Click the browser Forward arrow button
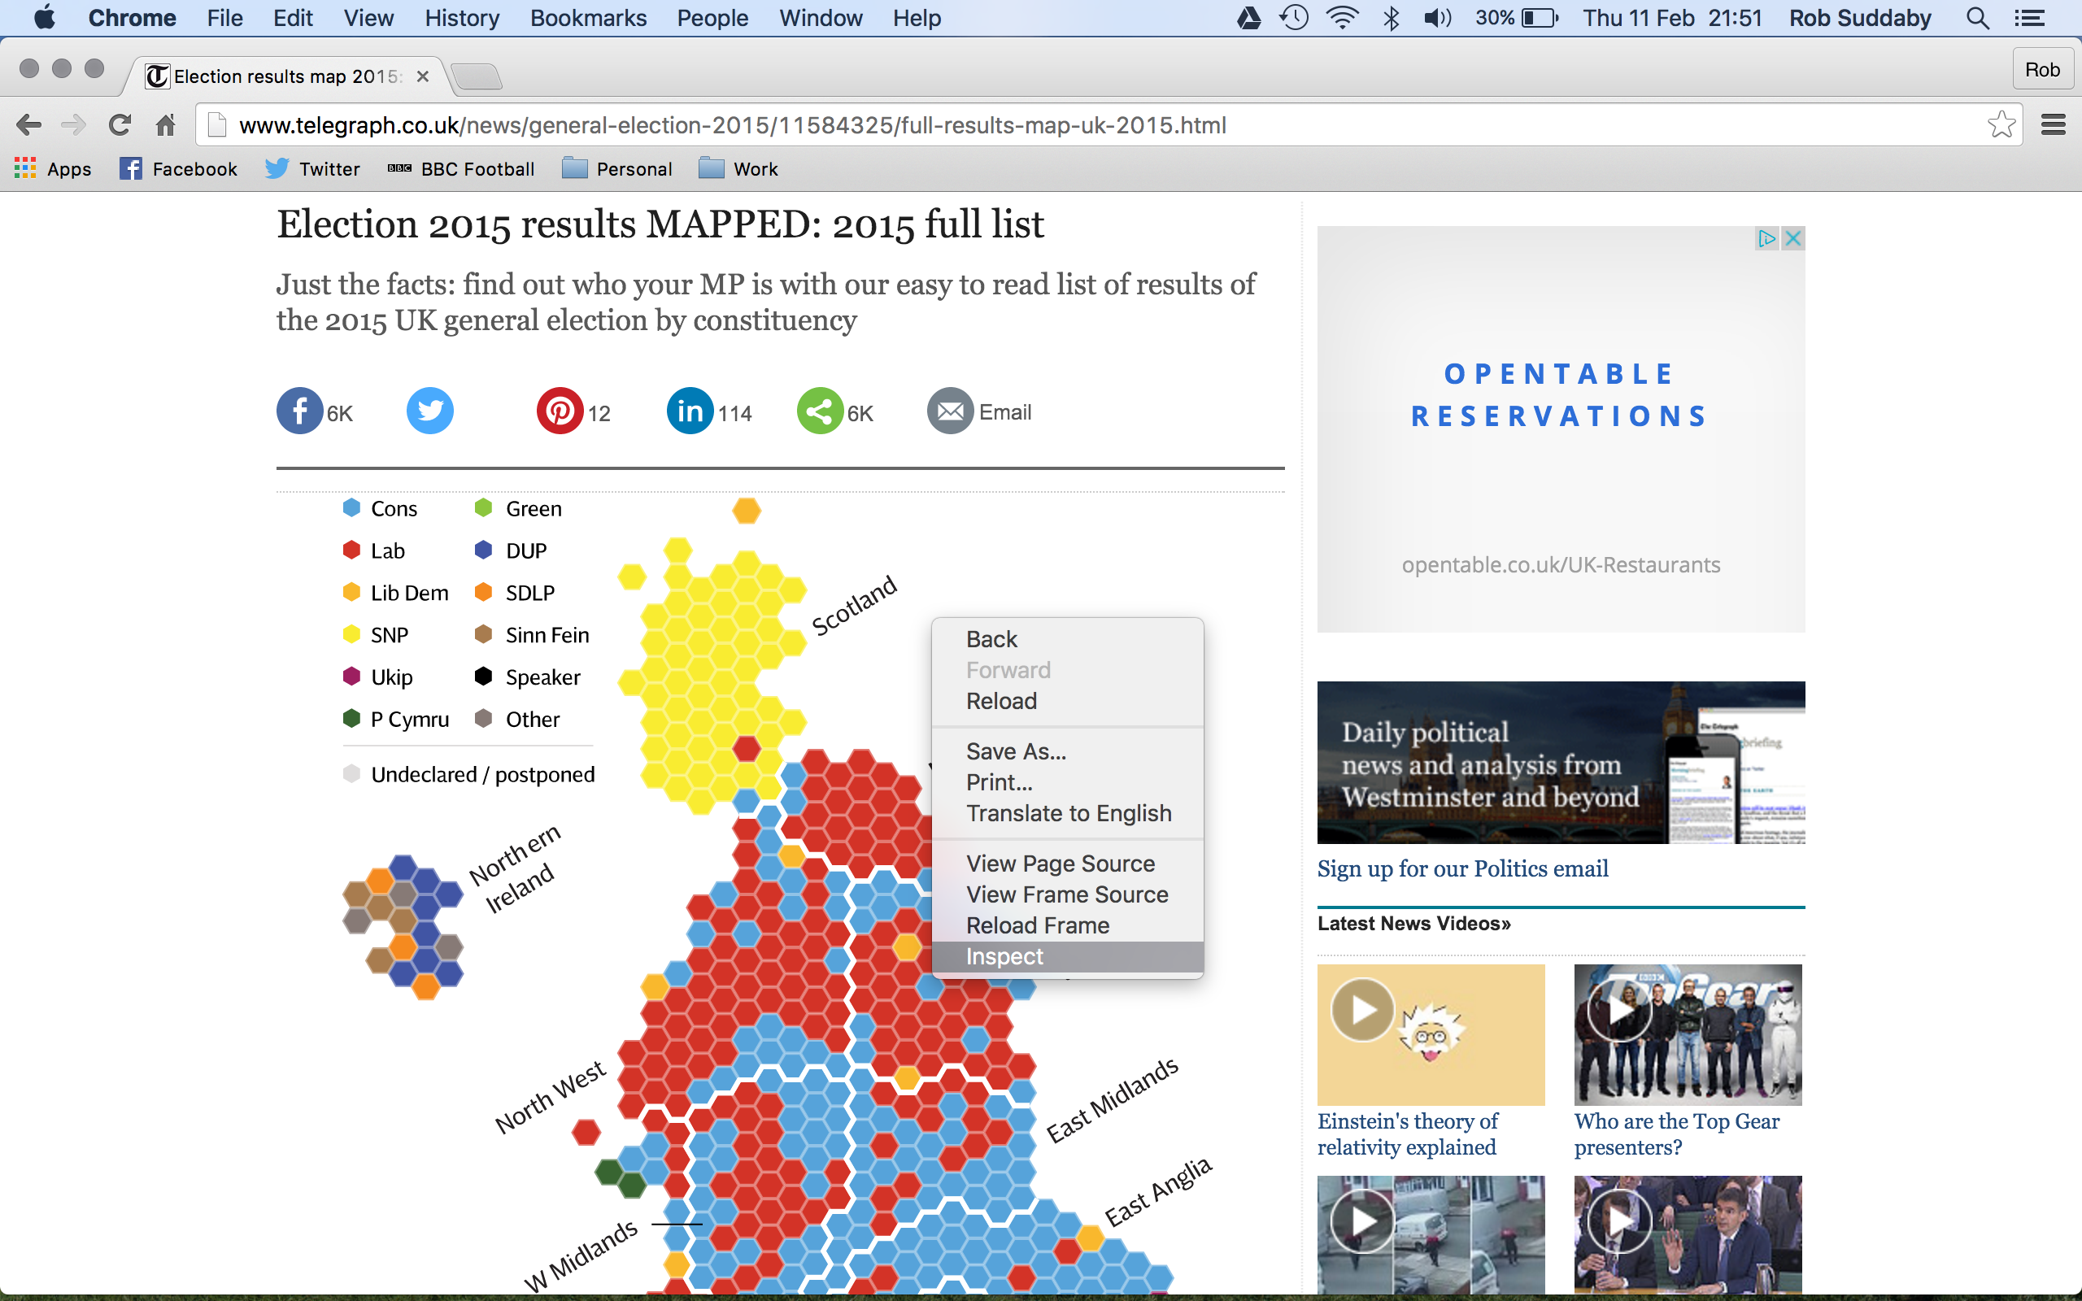The image size is (2082, 1301). [74, 125]
